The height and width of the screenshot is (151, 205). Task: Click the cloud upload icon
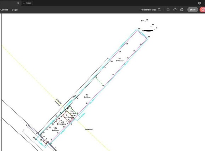175,10
